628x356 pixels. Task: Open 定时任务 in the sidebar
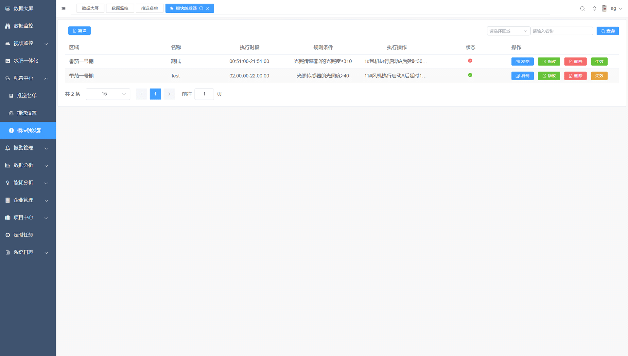coord(28,235)
